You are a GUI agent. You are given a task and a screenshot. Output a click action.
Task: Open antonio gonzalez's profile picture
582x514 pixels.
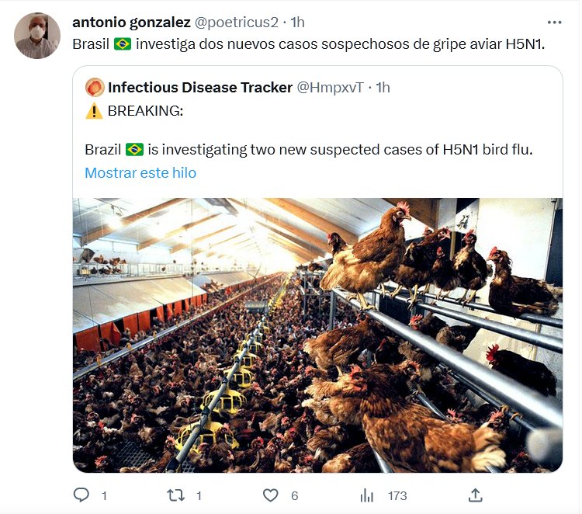point(36,36)
